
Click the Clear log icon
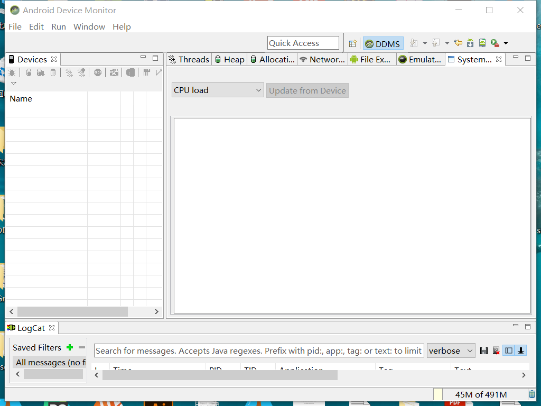tap(496, 351)
